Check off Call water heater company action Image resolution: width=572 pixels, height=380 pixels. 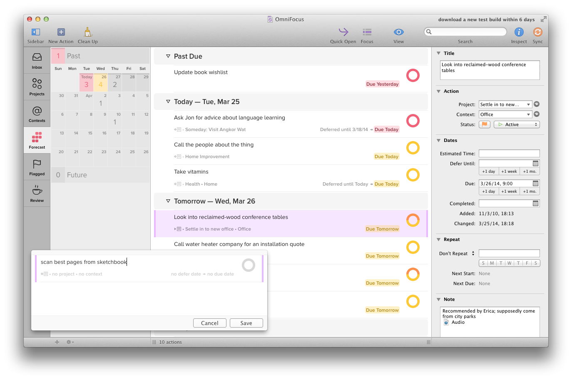[x=413, y=247]
